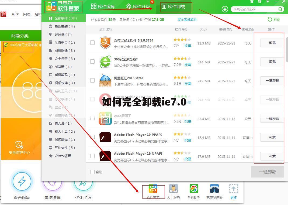
Task: Click the 聊天工具 chat bubble icon
Action: pyautogui.click(x=51, y=131)
